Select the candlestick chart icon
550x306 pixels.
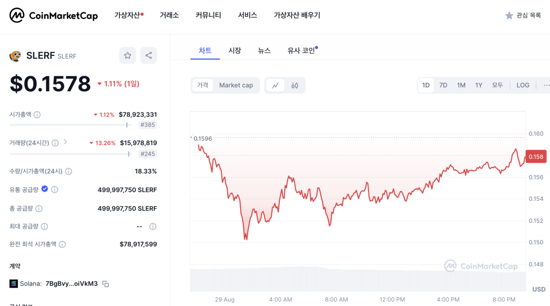295,85
